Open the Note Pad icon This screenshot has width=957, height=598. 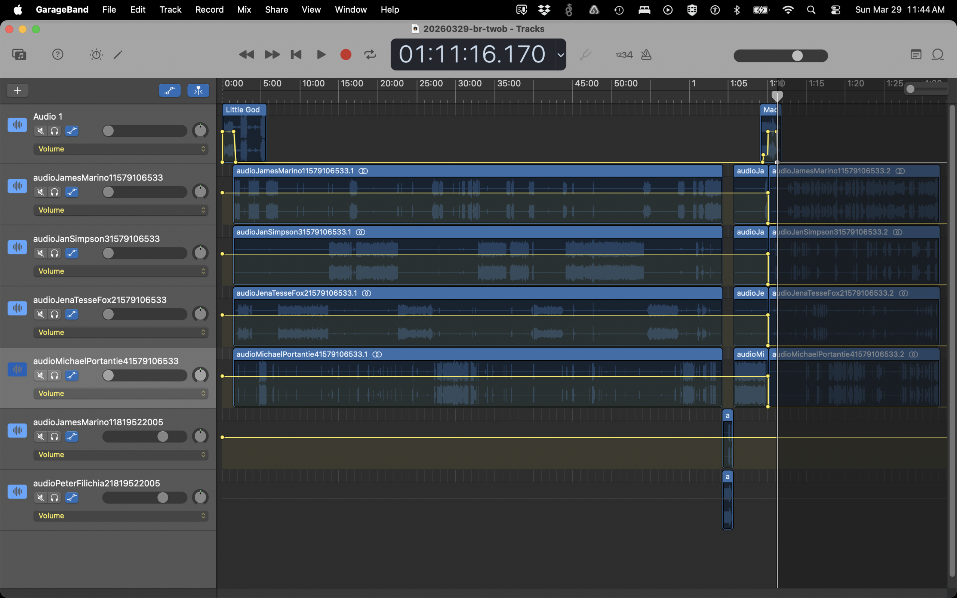(x=916, y=54)
